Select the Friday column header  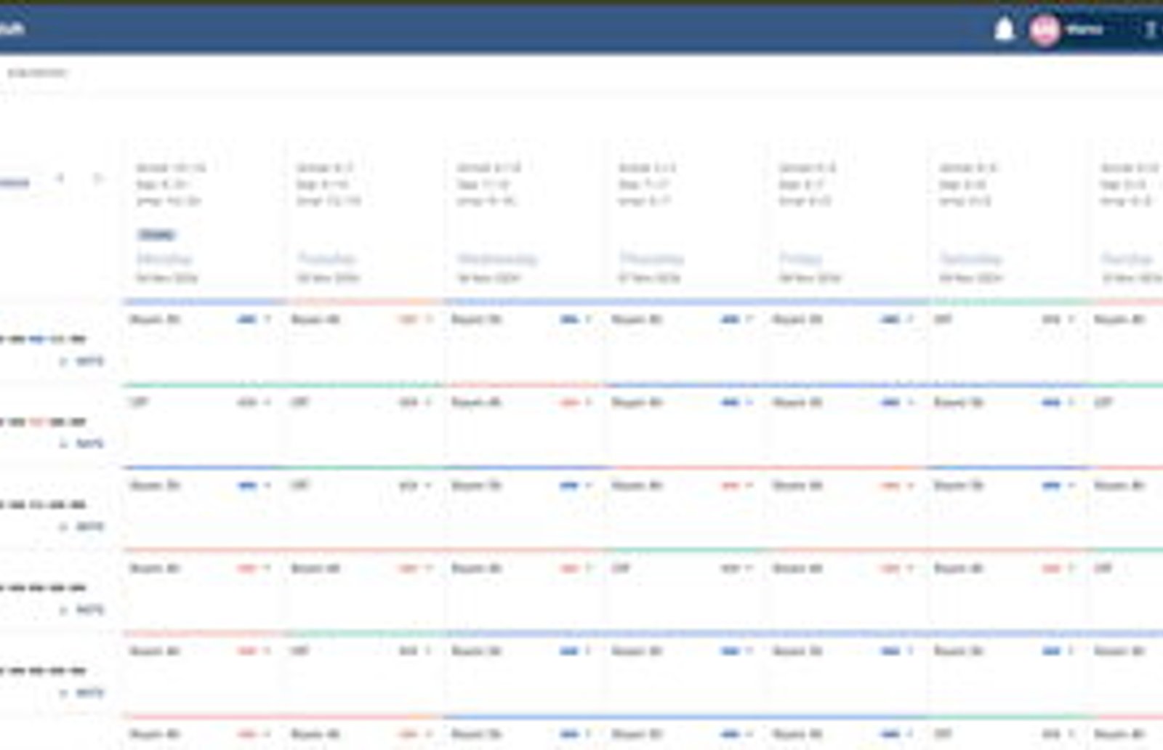tap(800, 259)
